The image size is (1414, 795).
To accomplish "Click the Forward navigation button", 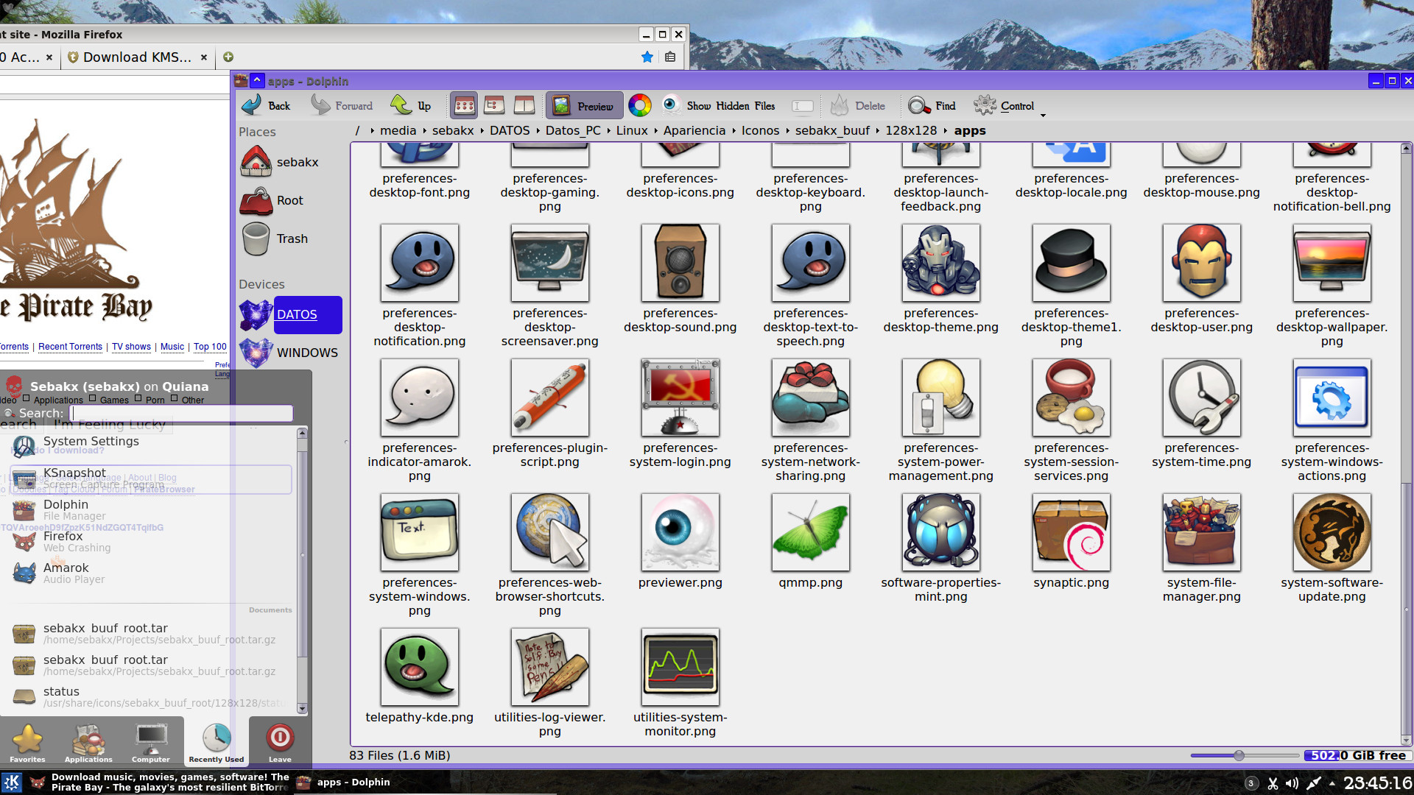I will point(342,106).
